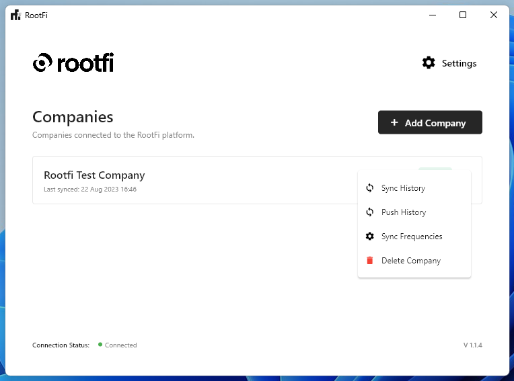Click the Connected status text
This screenshot has height=381, width=514.
(x=120, y=345)
